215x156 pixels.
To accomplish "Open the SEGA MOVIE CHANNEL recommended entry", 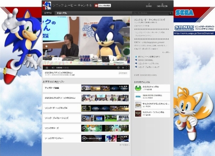I will point(152,97).
